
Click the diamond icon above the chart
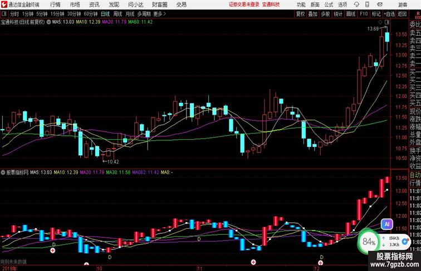[380, 22]
